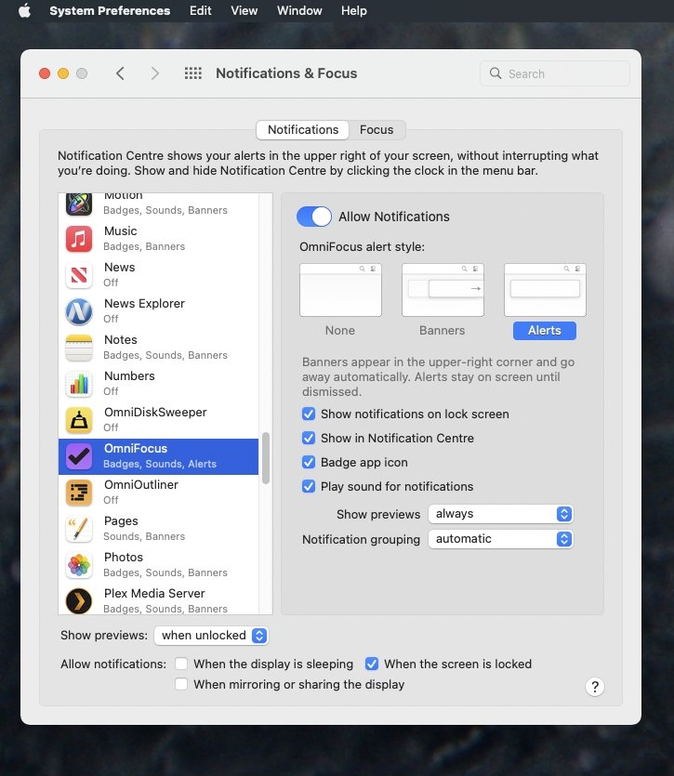This screenshot has width=674, height=776.
Task: Select the OmniDiskSweeper app icon
Action: click(x=79, y=420)
